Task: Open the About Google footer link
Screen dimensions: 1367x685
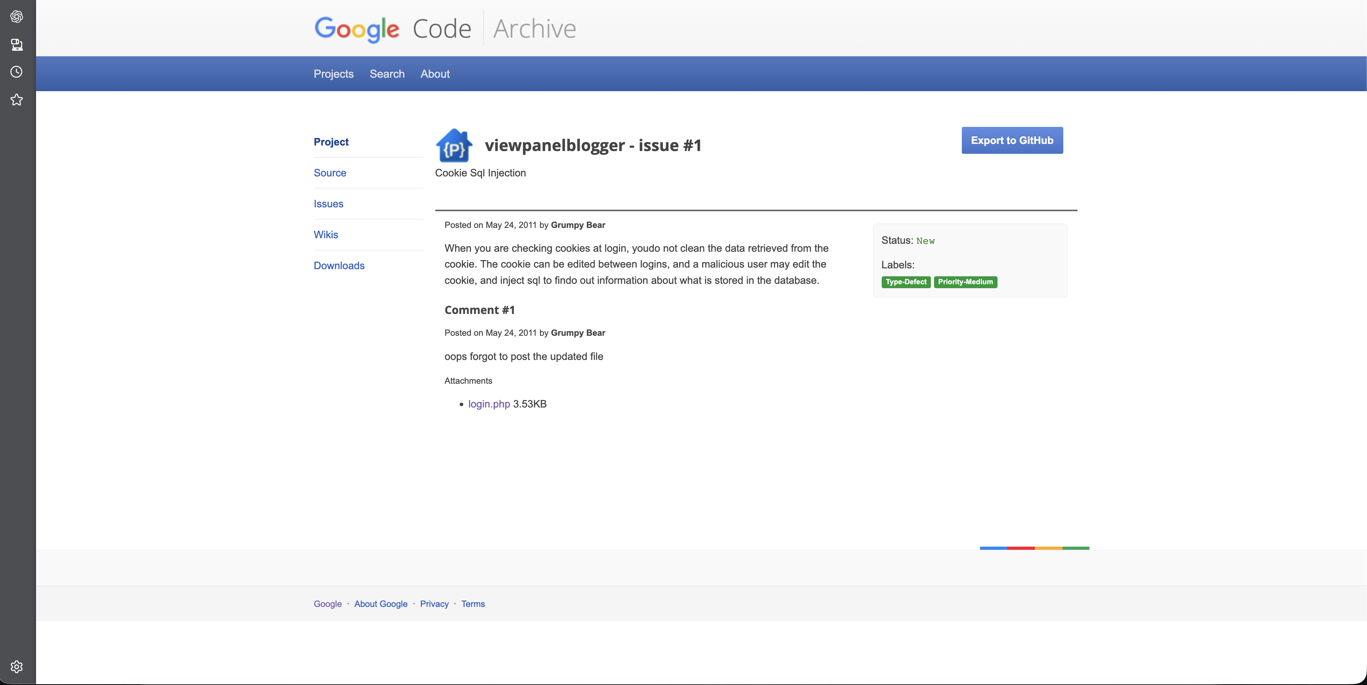Action: click(x=381, y=604)
